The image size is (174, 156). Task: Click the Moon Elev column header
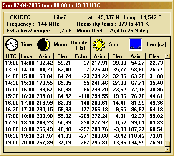(x=63, y=56)
